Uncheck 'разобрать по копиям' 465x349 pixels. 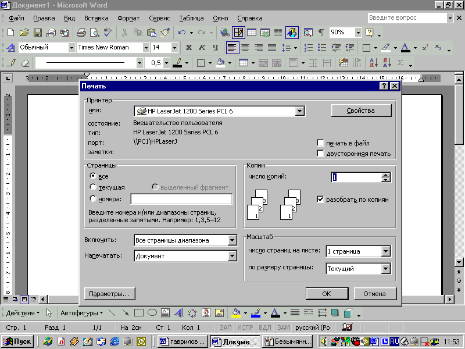320,200
